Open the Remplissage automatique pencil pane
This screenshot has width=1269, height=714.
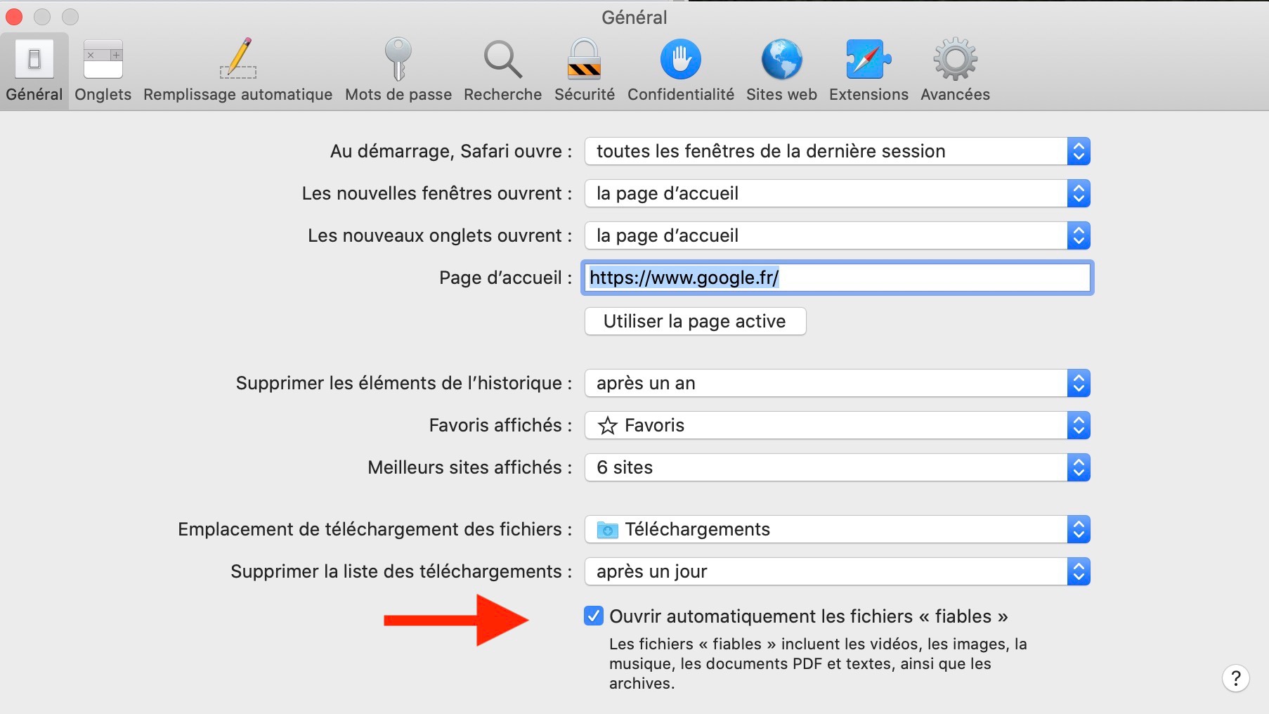pos(237,71)
